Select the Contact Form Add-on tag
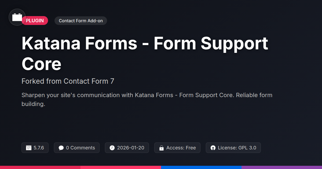The image size is (322, 169). pyautogui.click(x=81, y=21)
